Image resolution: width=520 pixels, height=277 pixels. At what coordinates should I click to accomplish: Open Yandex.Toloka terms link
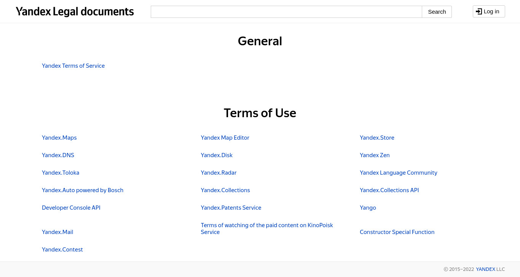pyautogui.click(x=61, y=173)
